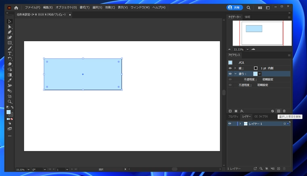
Task: Reset to default fill and stroke
Action: tap(8, 107)
